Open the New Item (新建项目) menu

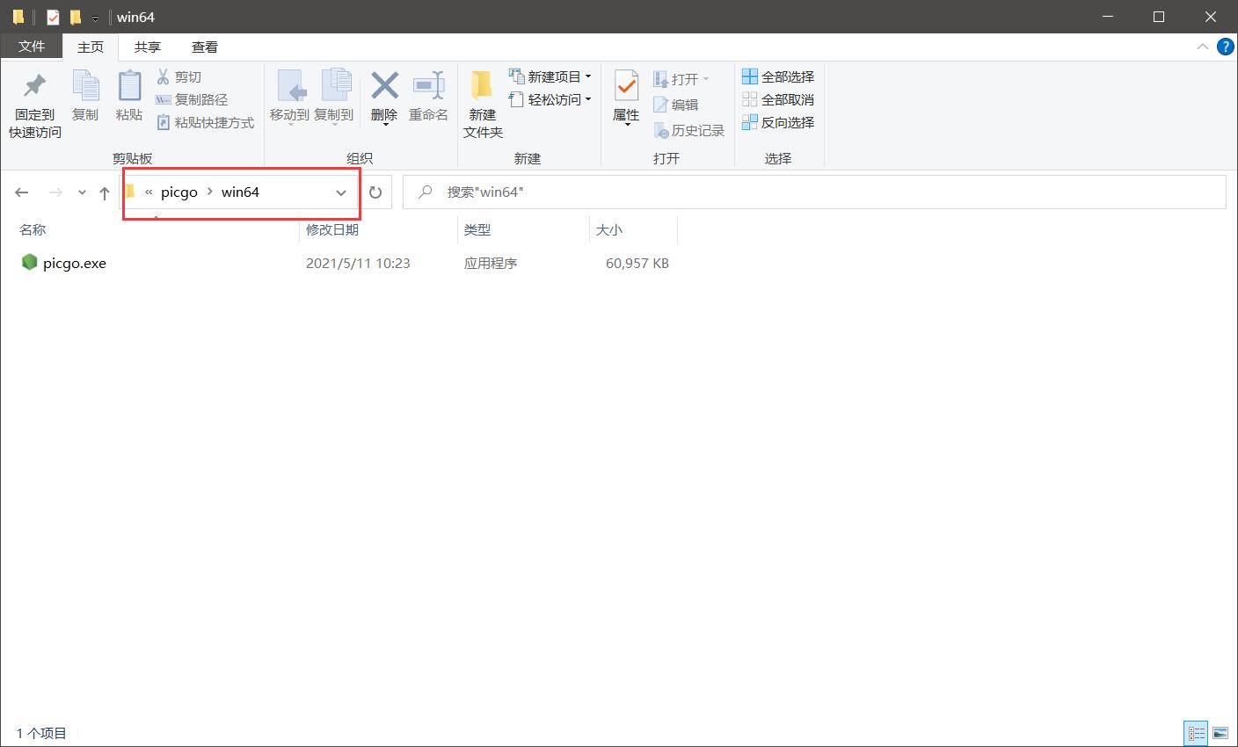point(550,77)
